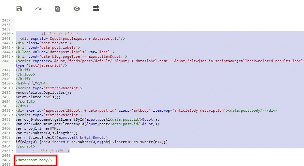Click the empty line 2466 in editor
Image resolution: width=304 pixels, height=166 pixels.
(159, 155)
